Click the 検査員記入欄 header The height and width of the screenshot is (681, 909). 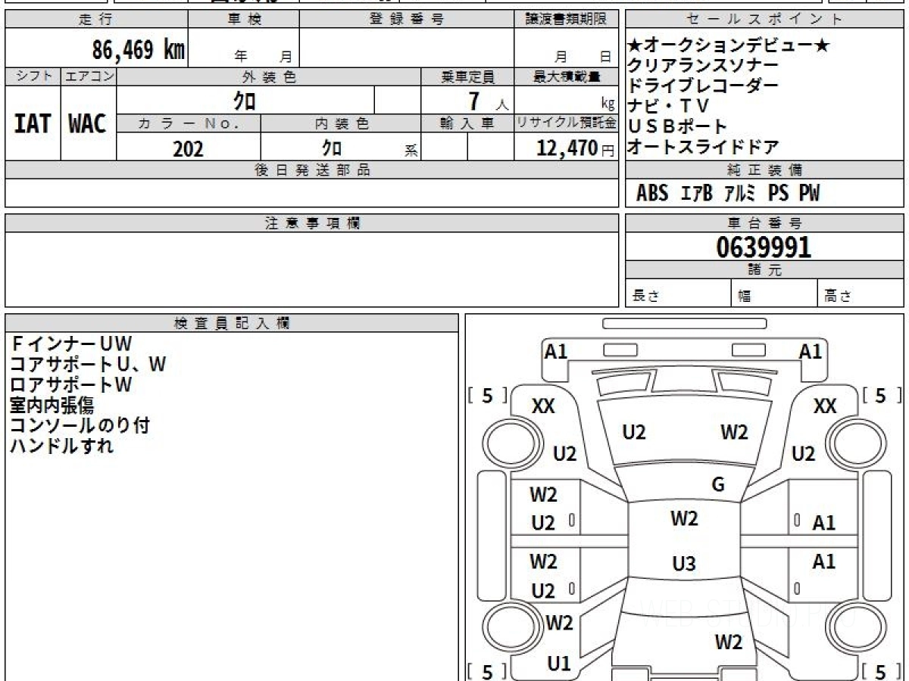[x=232, y=323]
